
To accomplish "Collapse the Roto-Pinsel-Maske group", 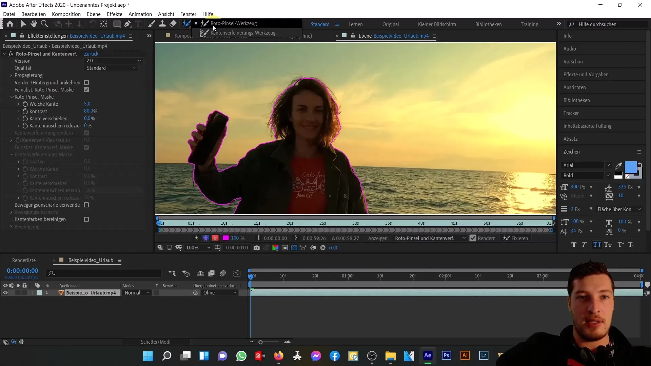I will tap(12, 97).
